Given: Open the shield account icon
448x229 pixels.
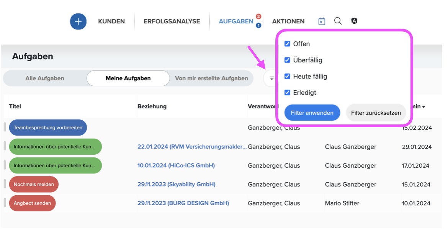Looking at the screenshot, I should (354, 21).
